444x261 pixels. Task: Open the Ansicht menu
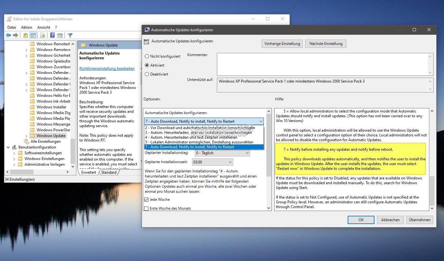pos(44,27)
